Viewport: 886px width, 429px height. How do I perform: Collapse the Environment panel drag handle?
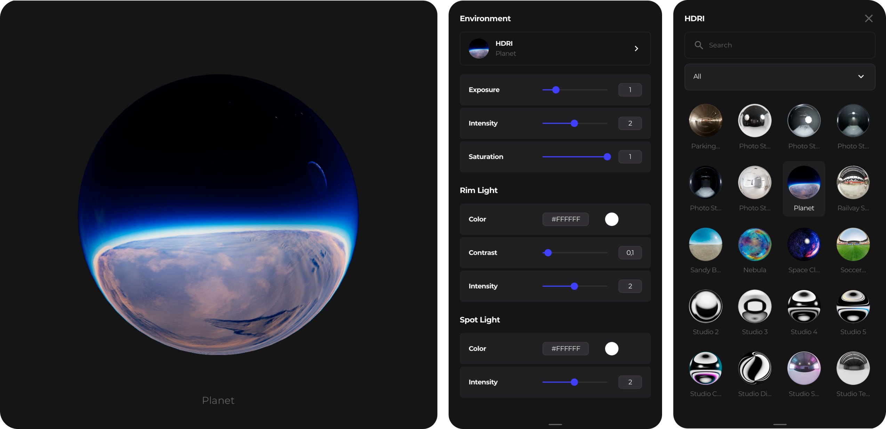(x=555, y=424)
